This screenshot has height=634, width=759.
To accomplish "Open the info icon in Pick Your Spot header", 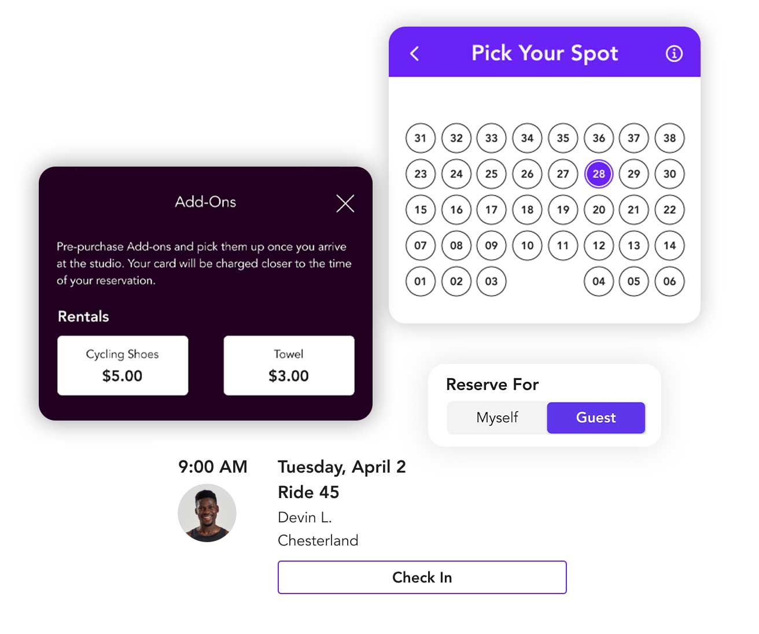I will pyautogui.click(x=674, y=54).
